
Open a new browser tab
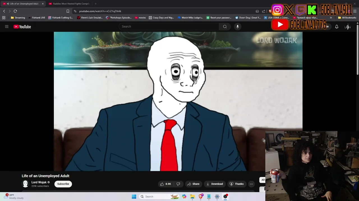coord(96,4)
